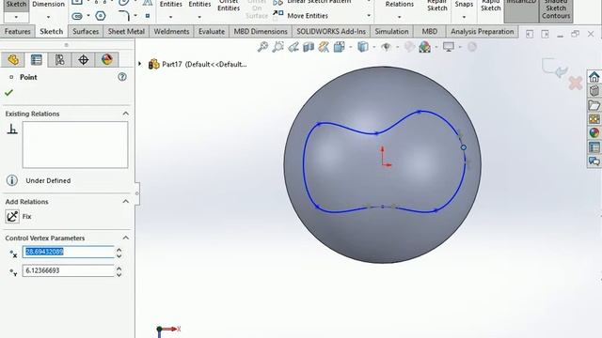
Task: Select the Sketch Fillet tool
Action: [x=124, y=16]
